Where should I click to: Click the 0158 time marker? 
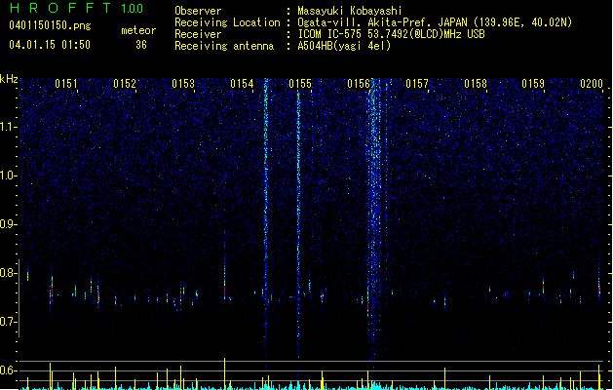coord(476,84)
